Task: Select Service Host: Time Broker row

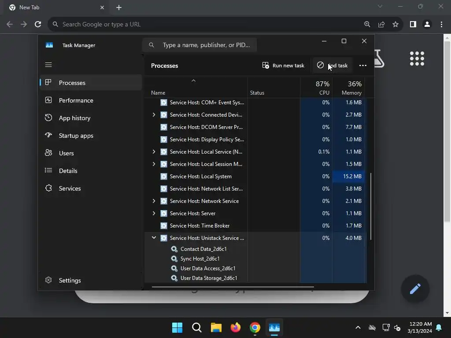Action: click(x=255, y=226)
